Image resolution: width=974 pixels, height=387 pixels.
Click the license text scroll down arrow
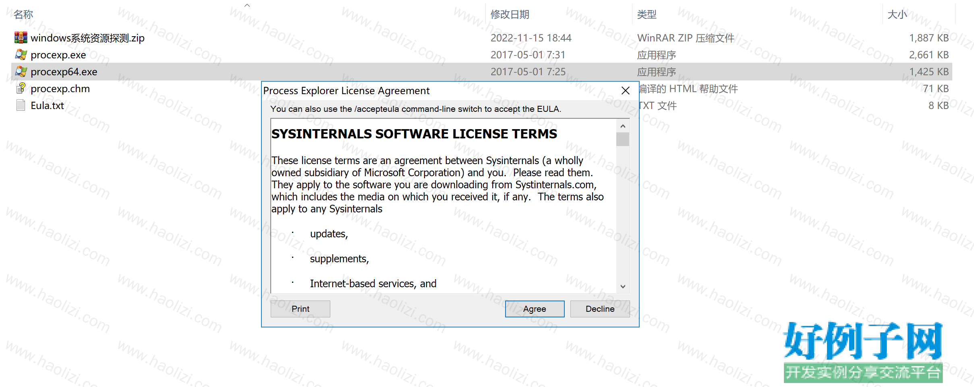point(623,286)
